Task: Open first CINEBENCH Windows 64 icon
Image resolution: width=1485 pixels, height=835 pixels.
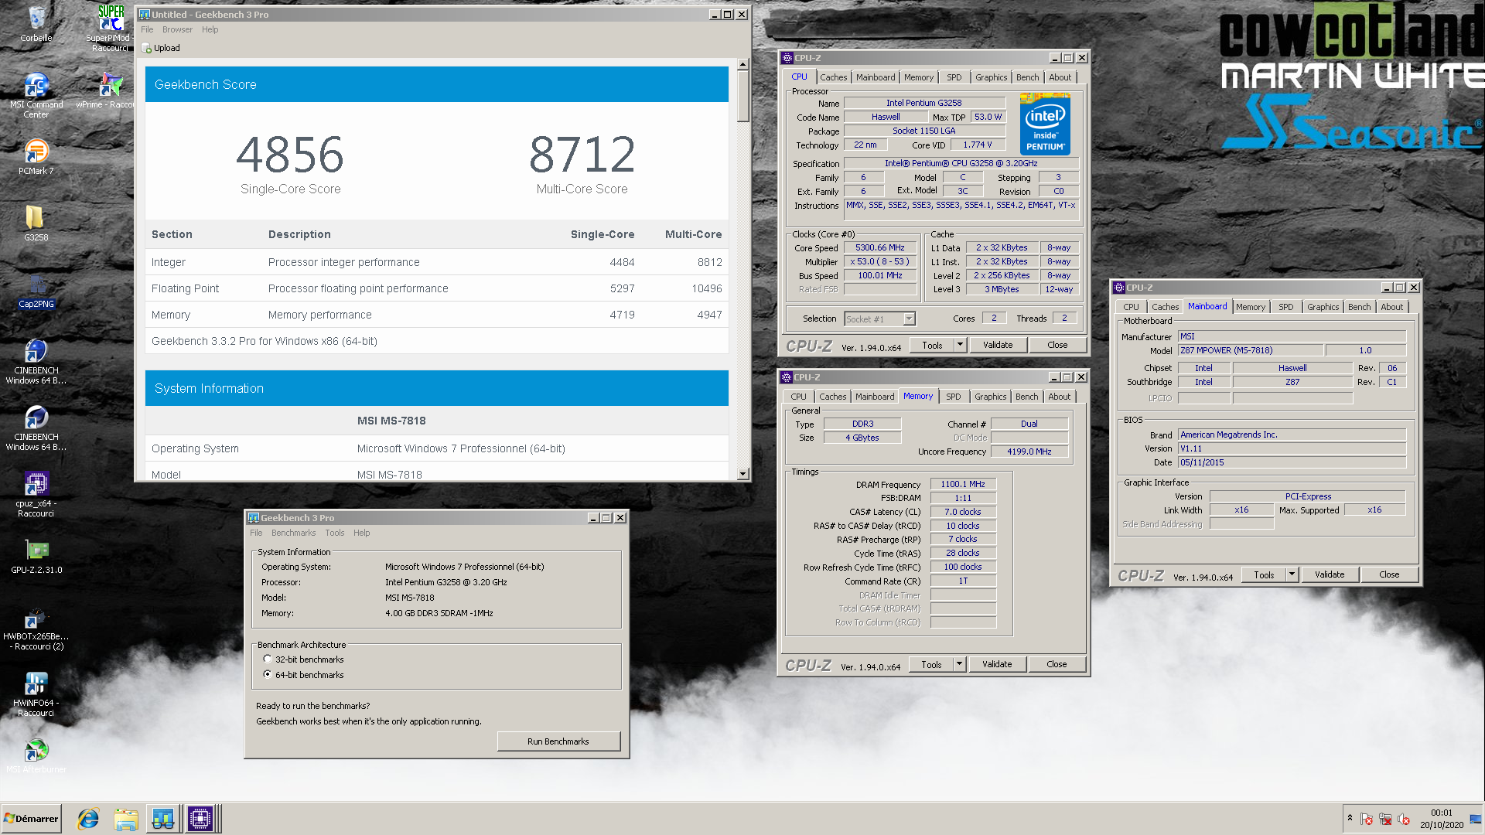Action: click(x=36, y=360)
